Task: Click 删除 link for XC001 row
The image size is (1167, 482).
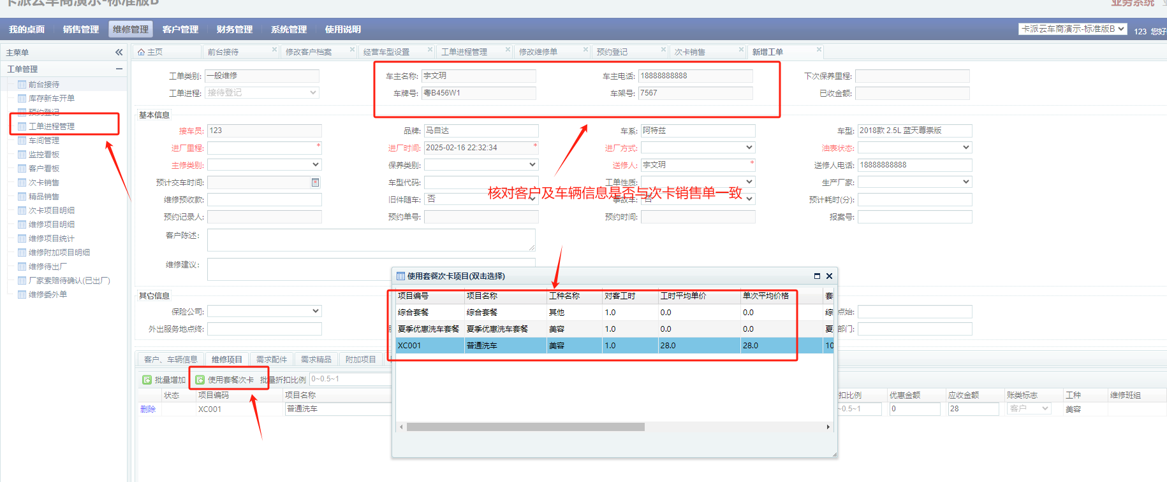Action: 148,409
